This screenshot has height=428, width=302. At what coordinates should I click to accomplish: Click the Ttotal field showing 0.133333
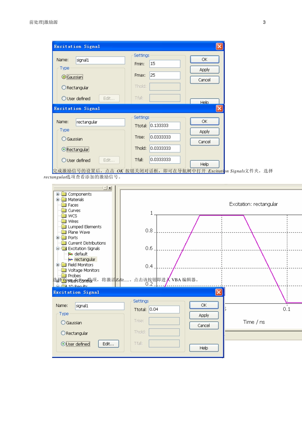[165, 126]
